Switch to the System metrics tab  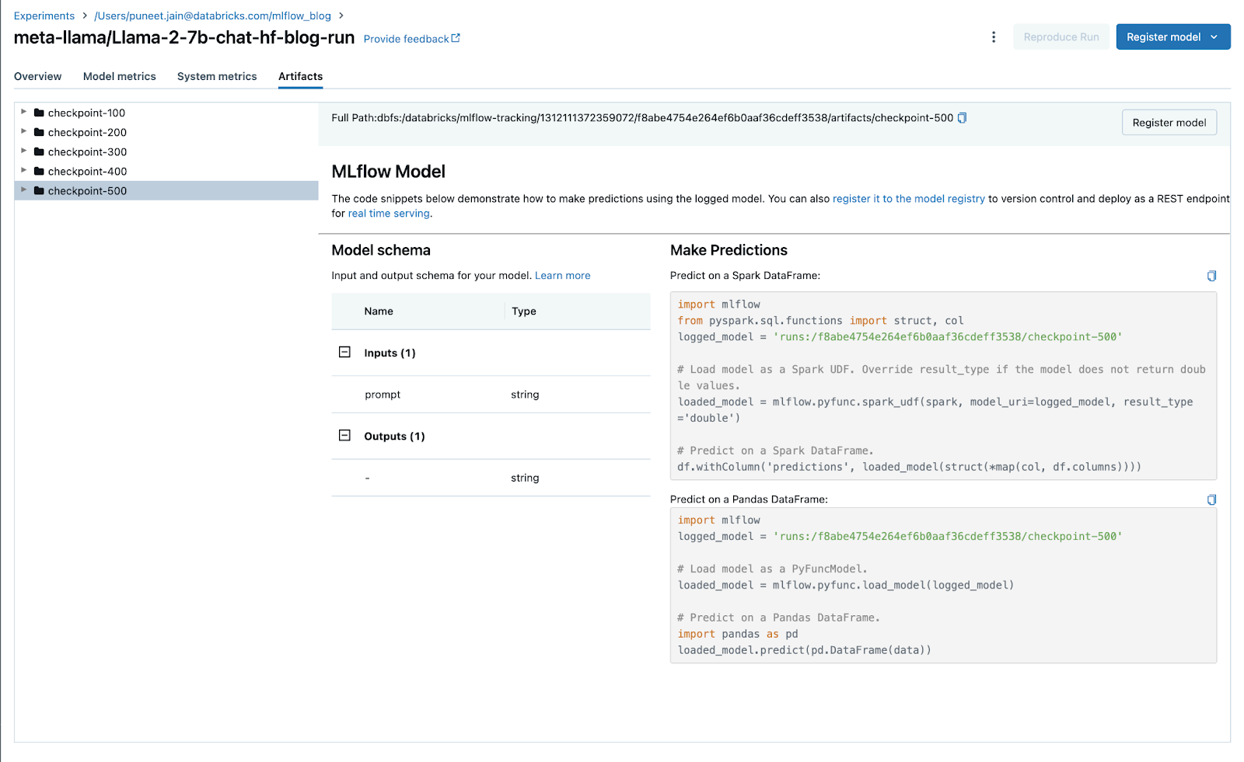click(x=217, y=76)
